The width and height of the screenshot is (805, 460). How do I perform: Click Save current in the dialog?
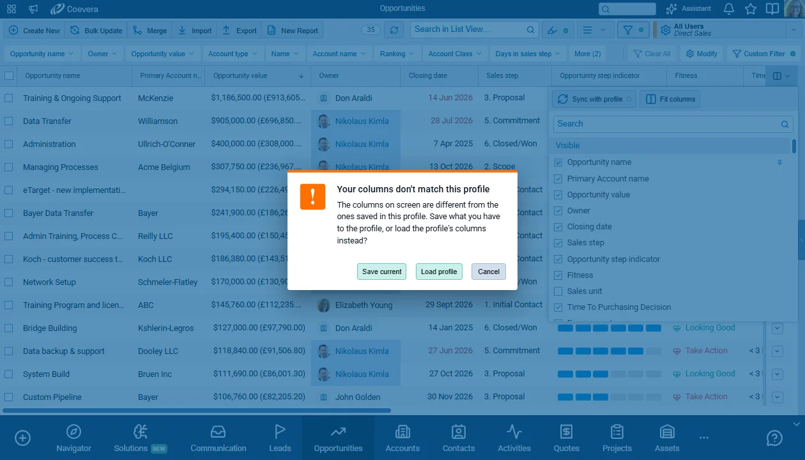click(x=382, y=272)
